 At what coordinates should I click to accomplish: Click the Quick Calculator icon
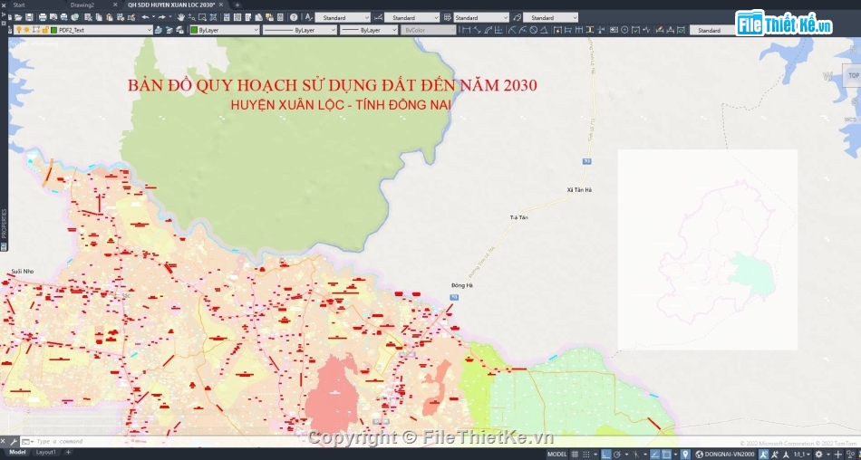[280, 17]
